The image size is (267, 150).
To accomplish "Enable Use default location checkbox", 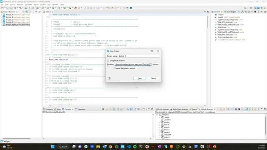I will tap(108, 60).
